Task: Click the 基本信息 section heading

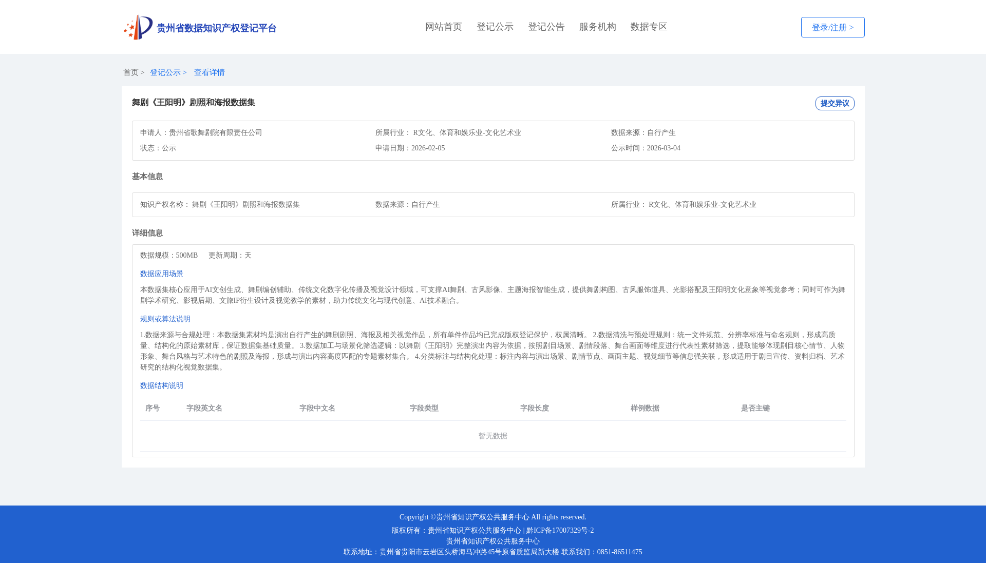Action: pyautogui.click(x=147, y=177)
